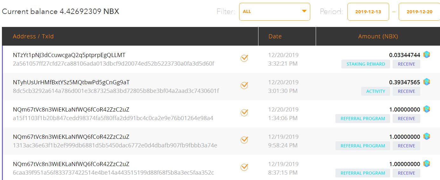Click confirmed checkmark on the 9:58:24 PM row

(244, 140)
